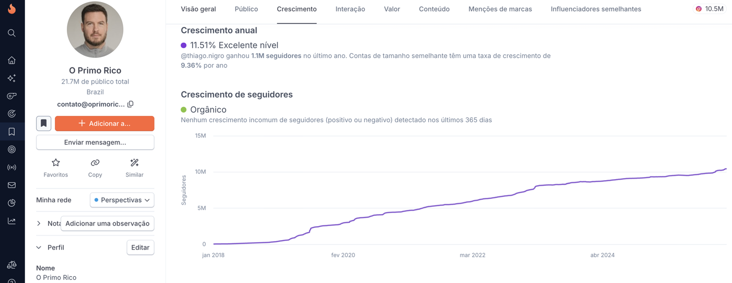Open the Menções de marcas tab

click(x=500, y=9)
